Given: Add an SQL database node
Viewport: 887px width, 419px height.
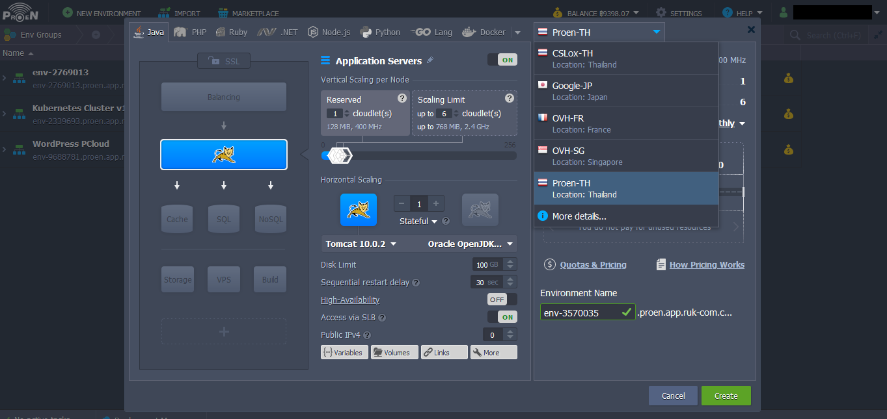Looking at the screenshot, I should [x=224, y=218].
